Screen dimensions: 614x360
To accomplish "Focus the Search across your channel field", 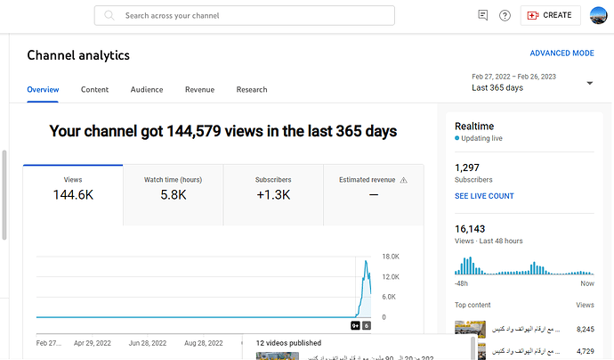I will point(245,16).
